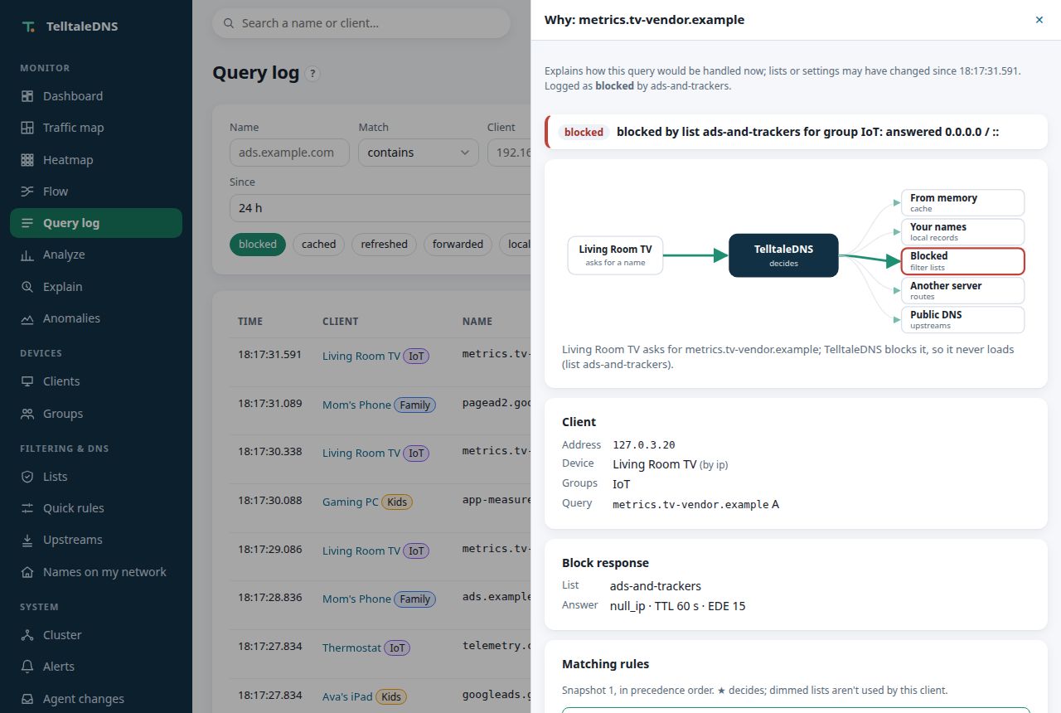Toggle the forwarded filter chip

pos(458,245)
